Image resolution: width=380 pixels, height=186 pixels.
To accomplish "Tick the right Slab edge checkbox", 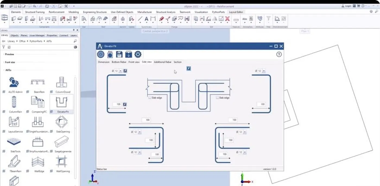I will 218,98.
